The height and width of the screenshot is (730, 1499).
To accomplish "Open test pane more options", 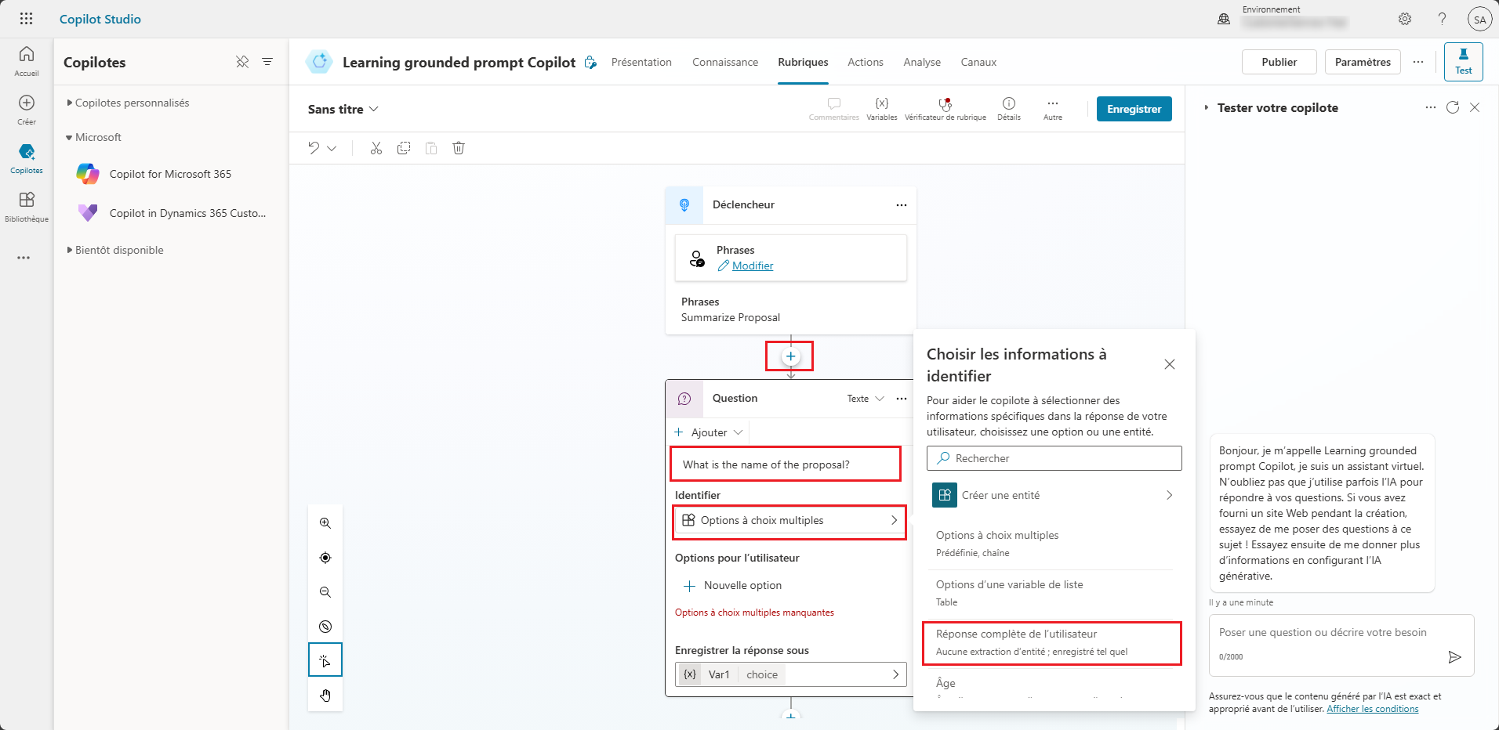I will [x=1431, y=107].
